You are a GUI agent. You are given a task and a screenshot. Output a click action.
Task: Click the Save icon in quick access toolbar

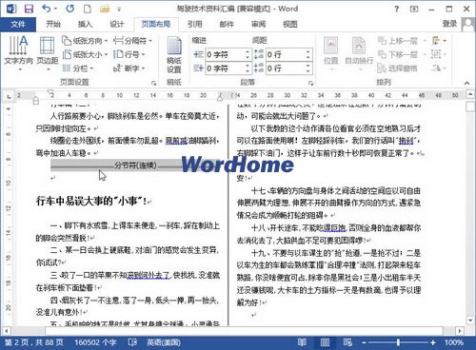pyautogui.click(x=29, y=9)
